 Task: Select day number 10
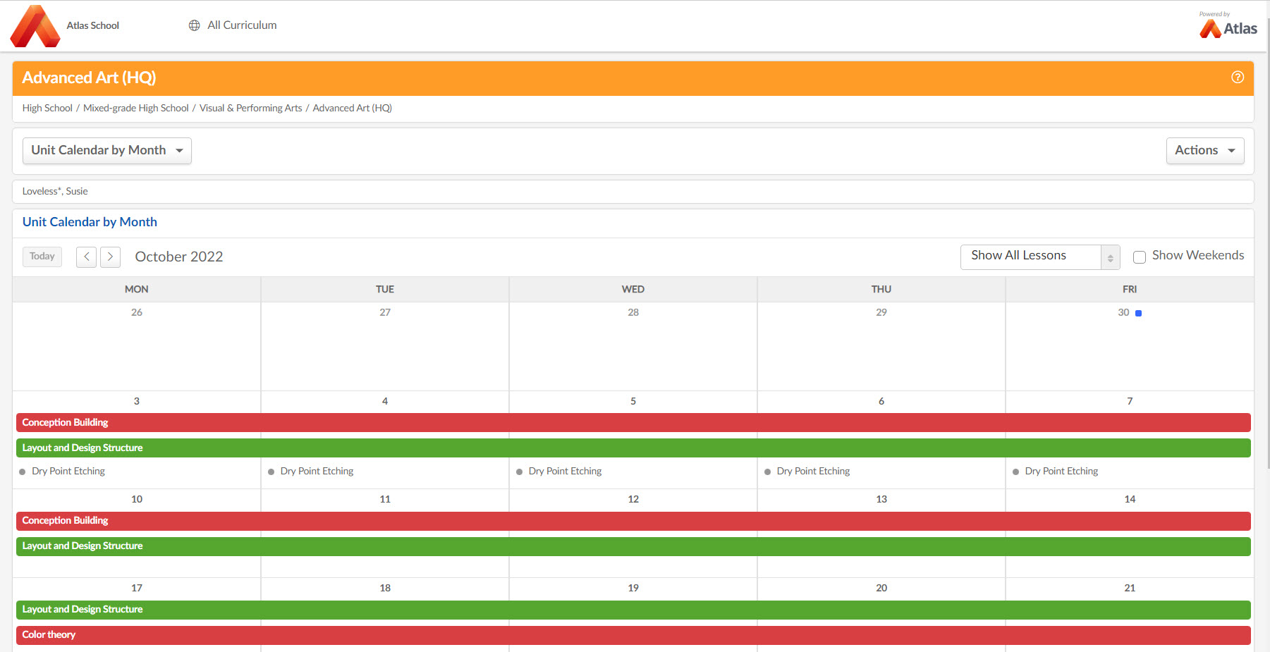[137, 499]
